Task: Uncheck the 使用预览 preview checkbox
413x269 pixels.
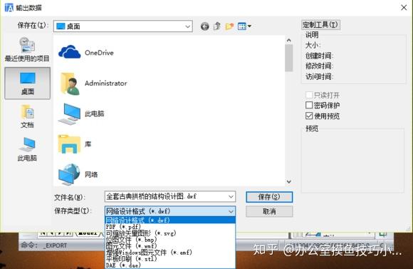Action: 309,116
